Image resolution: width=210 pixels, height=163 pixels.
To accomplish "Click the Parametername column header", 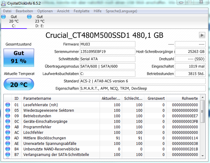I will [x=60, y=98].
